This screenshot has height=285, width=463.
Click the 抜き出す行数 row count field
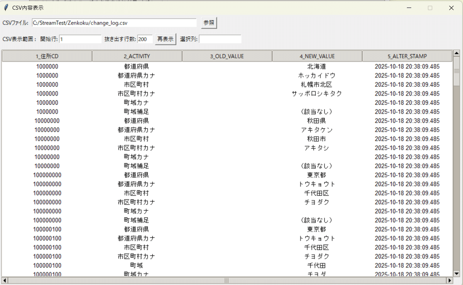[x=145, y=39]
